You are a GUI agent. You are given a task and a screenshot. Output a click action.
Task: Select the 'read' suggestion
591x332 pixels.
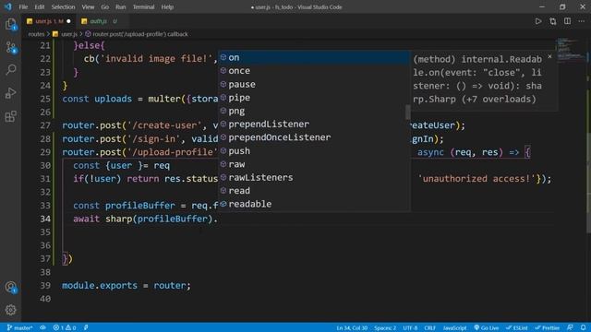tap(314, 191)
